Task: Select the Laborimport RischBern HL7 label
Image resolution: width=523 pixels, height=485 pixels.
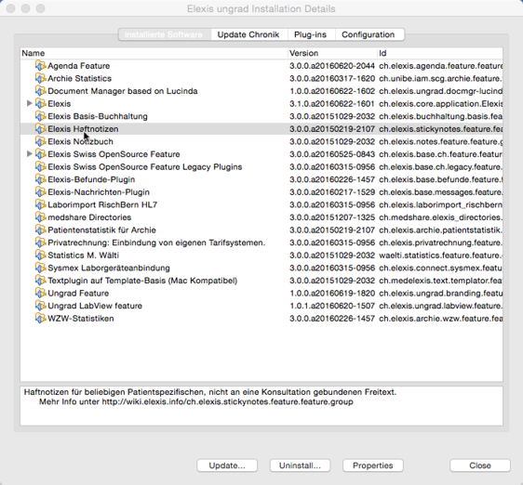Action: 102,204
